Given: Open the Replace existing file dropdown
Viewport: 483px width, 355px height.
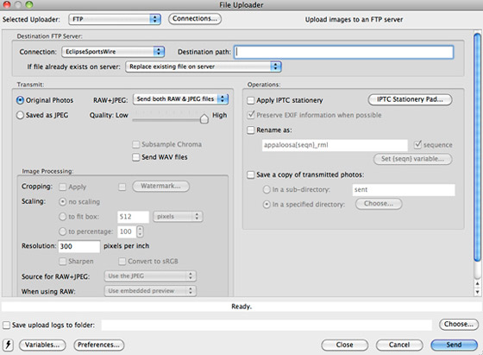Looking at the screenshot, I should pos(204,67).
